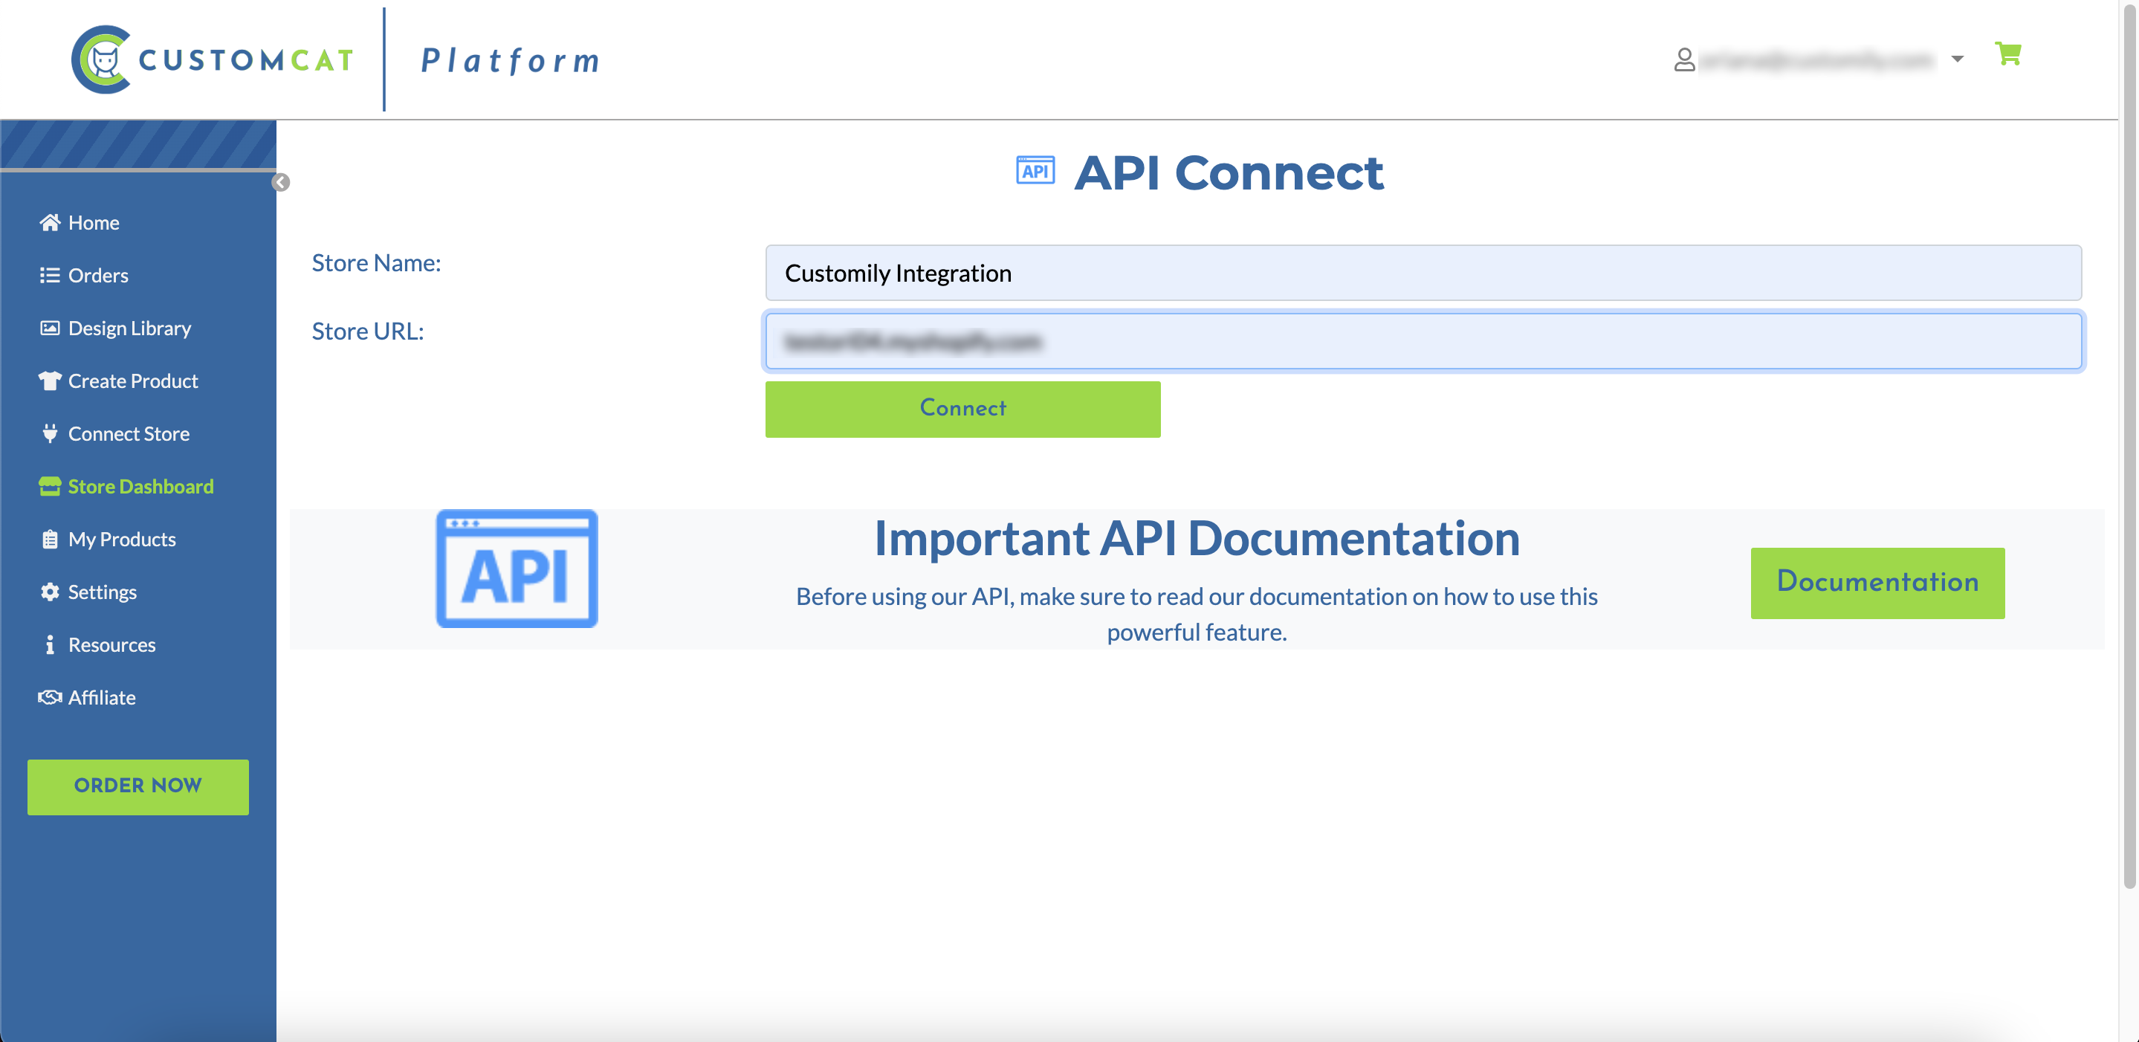Click the ORDER NOW button
This screenshot has height=1042, width=2139.
tap(137, 786)
